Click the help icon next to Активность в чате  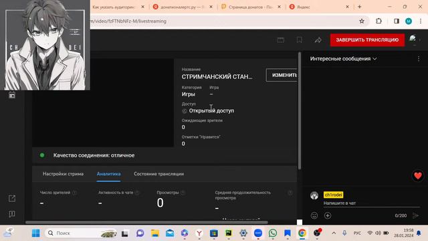point(137,193)
